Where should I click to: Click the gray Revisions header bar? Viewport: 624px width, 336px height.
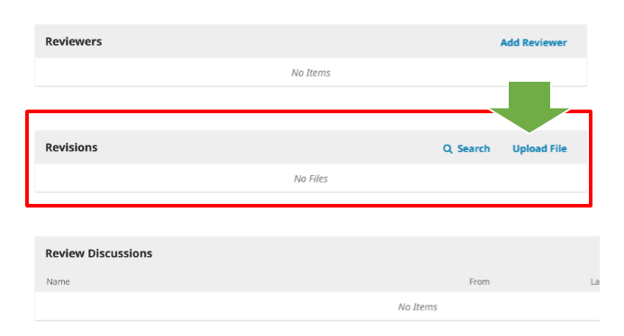point(311,147)
